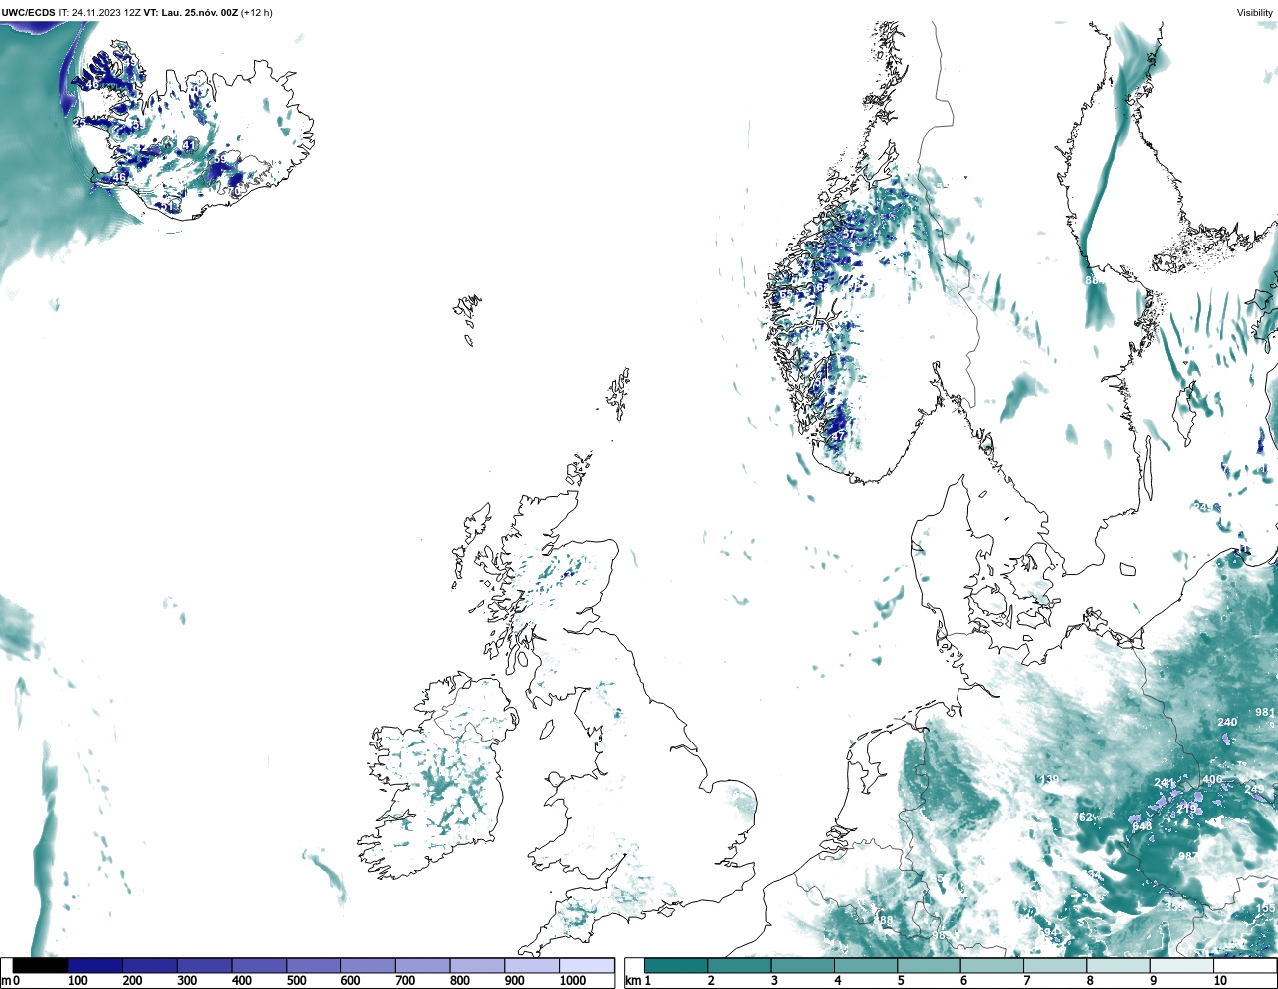Click the 7–8 km legend color segment
The width and height of the screenshot is (1278, 989).
[1055, 965]
